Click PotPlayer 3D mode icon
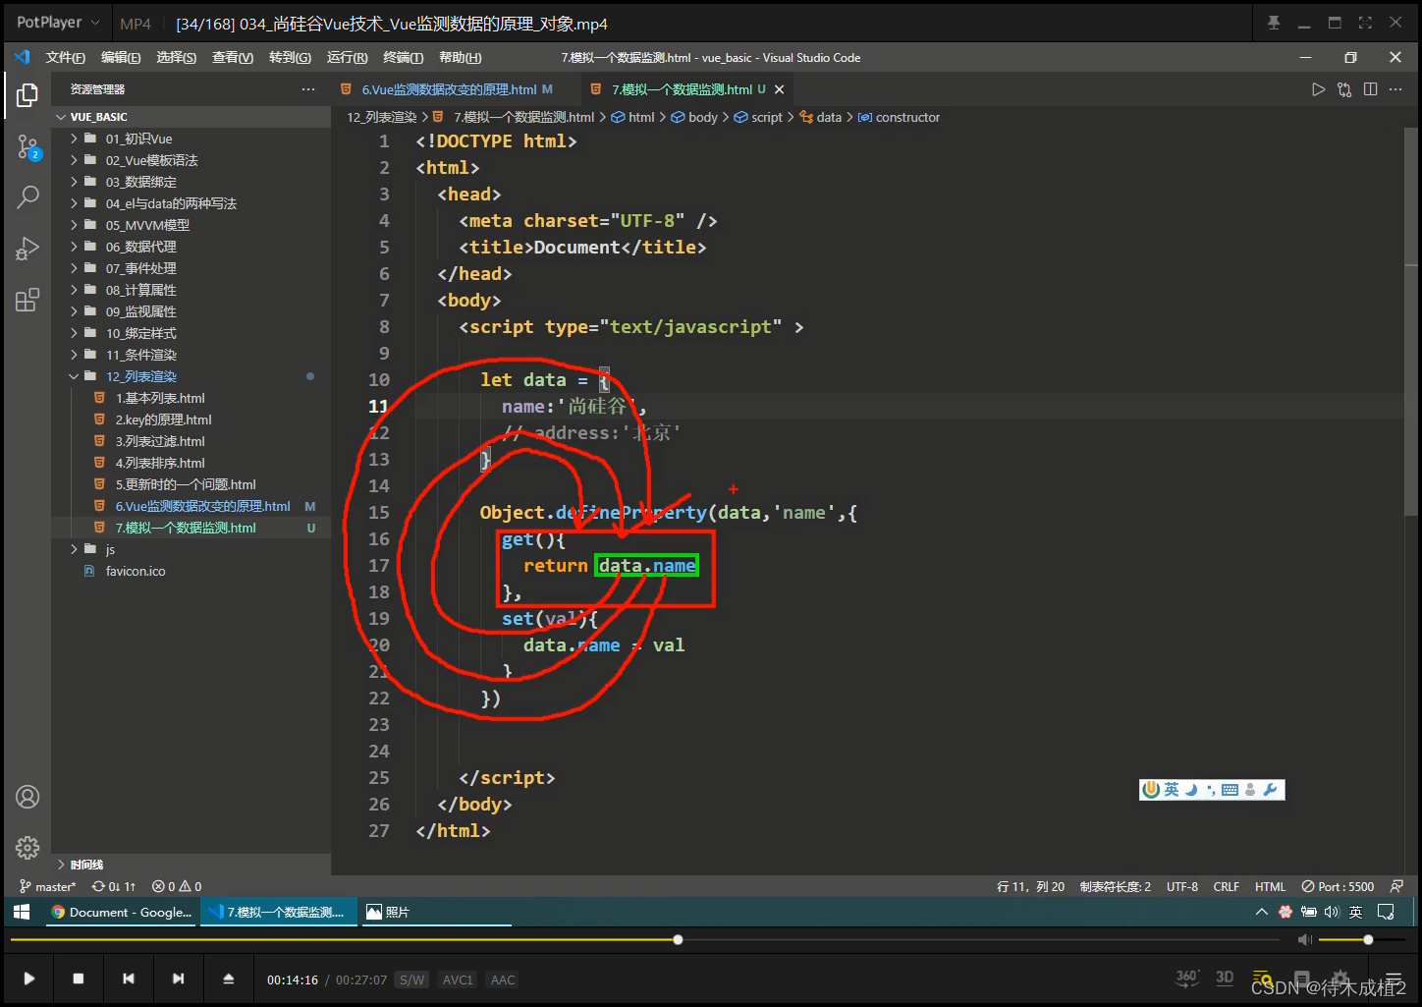The image size is (1422, 1007). point(1225,978)
